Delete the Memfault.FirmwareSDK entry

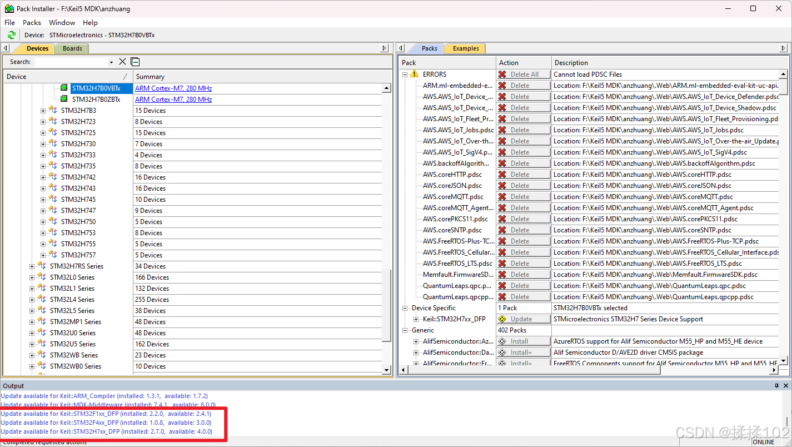click(524, 274)
